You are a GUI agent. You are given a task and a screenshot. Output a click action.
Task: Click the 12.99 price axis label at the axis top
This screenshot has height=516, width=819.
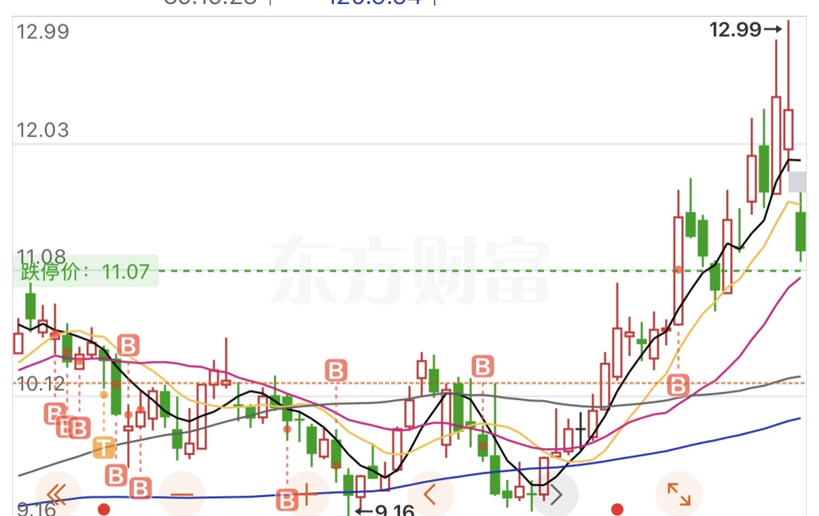click(43, 32)
